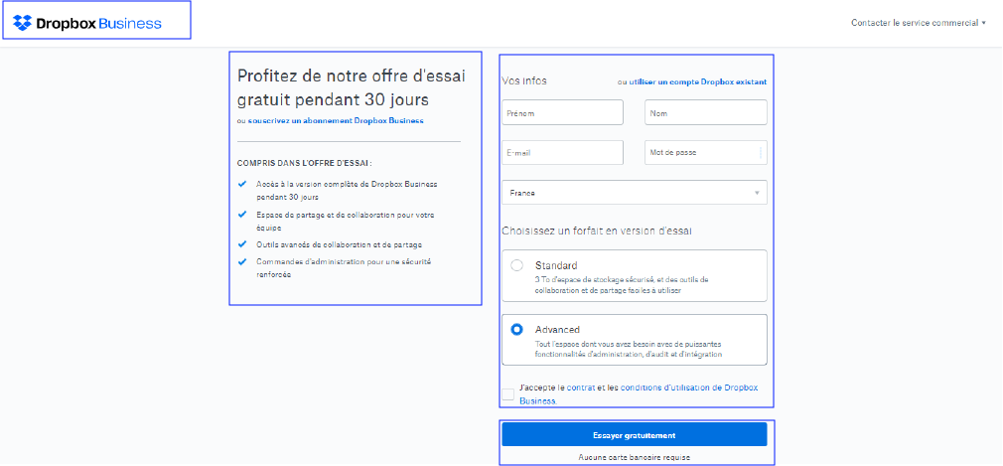Open "souscrivez un abonnement Dropbox Business" link
1003x466 pixels.
[x=336, y=120]
